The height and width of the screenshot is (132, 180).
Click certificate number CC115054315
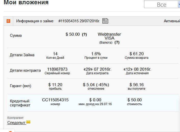coord(55,100)
